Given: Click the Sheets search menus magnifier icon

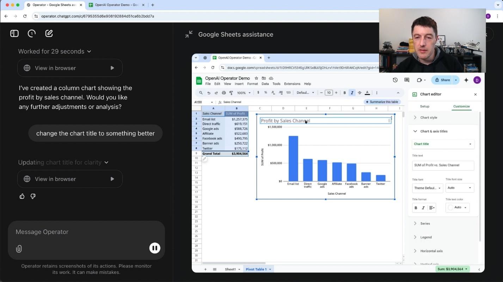Looking at the screenshot, I should click(x=201, y=93).
